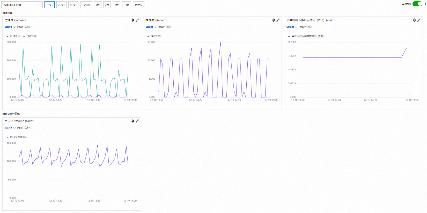Image resolution: width=427 pixels, height=213 pixels.
Task: Select the 1天 time range
Action: click(x=98, y=5)
